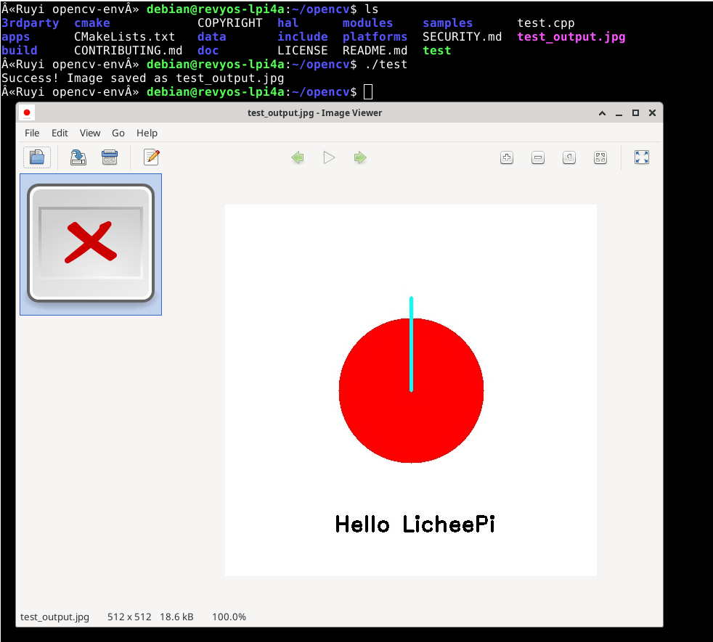Click the apps directory in terminal
The width and height of the screenshot is (713, 642).
[15, 37]
